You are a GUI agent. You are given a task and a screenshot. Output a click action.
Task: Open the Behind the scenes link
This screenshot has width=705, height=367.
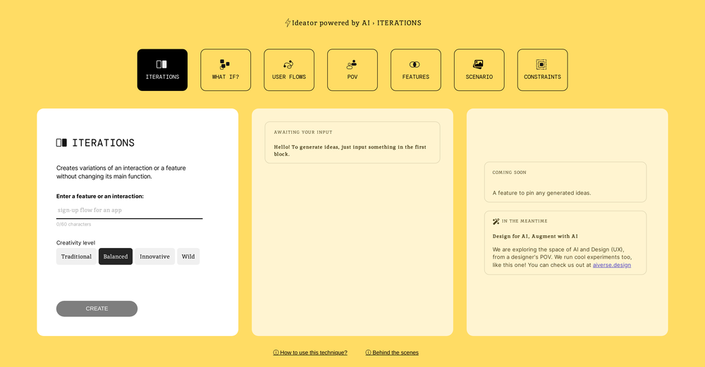pos(392,352)
